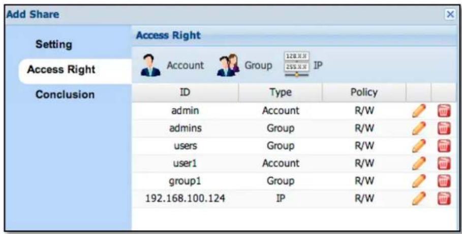Screen dimensions: 462x234
Task: Click the Account label in toolbar
Action: (x=185, y=65)
